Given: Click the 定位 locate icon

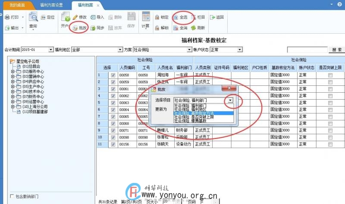Looking at the screenshot, I should (43, 17).
